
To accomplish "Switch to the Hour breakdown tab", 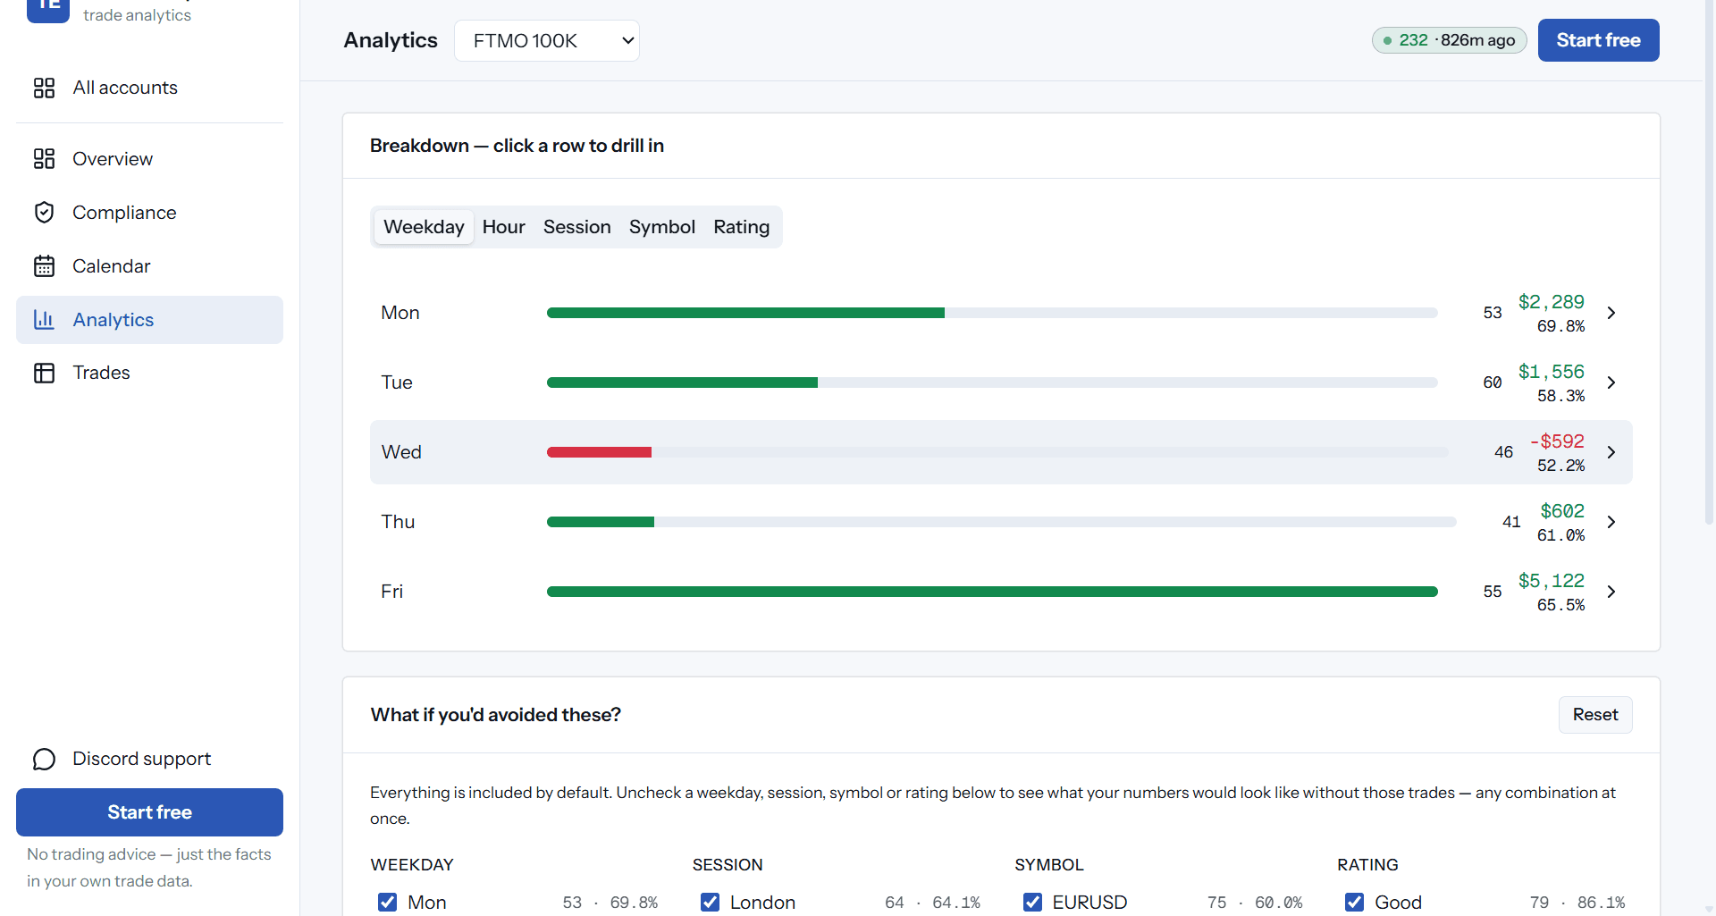I will coord(503,227).
